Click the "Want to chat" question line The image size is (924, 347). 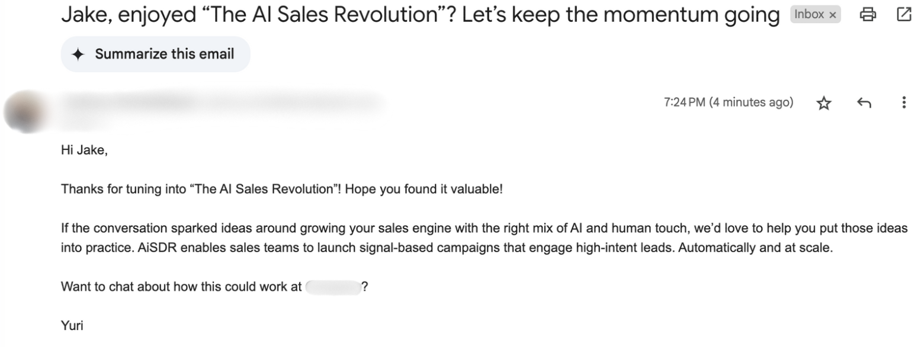(181, 287)
